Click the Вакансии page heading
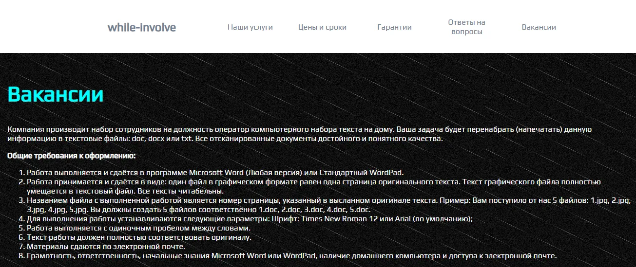This screenshot has height=267, width=636. 56,94
